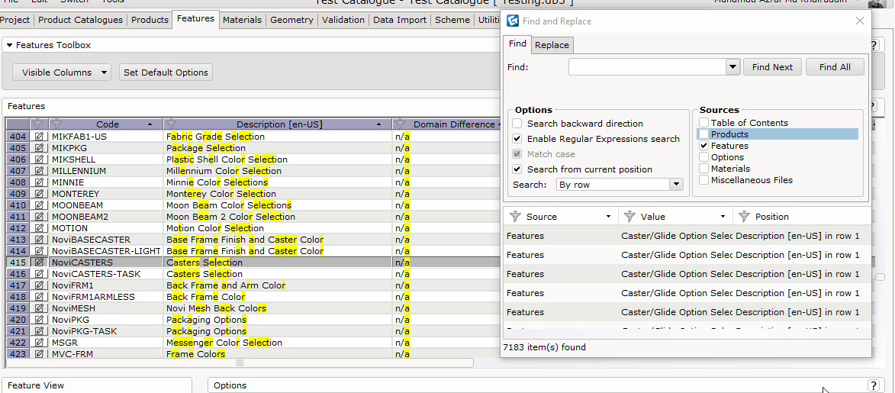Disable Enable Regular Expressions search
The image size is (895, 393).
pyautogui.click(x=517, y=139)
